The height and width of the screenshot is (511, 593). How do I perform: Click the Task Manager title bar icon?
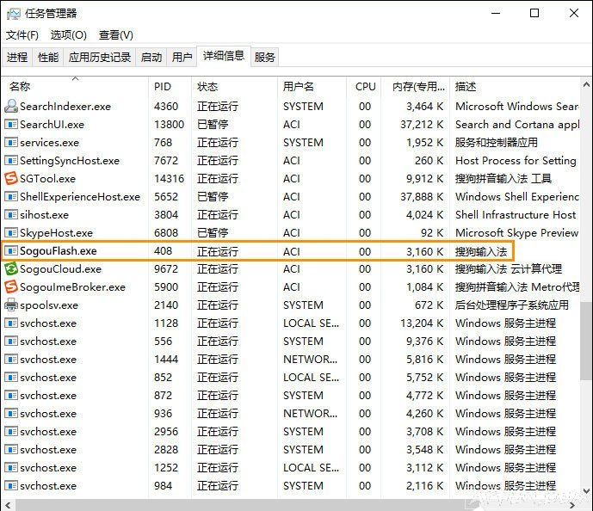click(13, 13)
